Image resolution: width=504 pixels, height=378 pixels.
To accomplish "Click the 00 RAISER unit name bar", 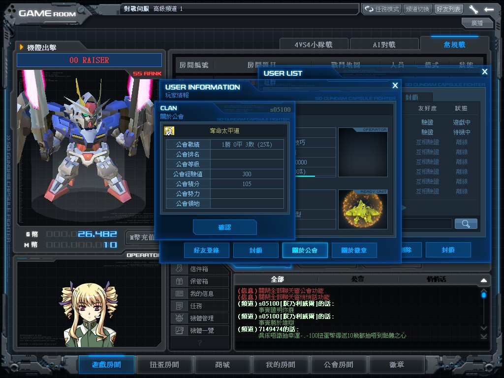I will [90, 60].
